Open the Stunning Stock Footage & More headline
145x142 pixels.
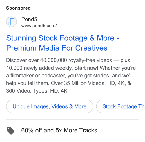tap(62, 38)
